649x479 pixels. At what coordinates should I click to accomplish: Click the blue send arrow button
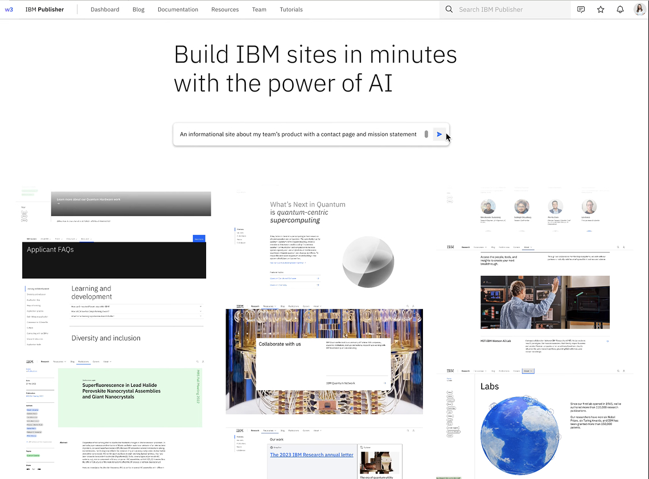coord(439,134)
